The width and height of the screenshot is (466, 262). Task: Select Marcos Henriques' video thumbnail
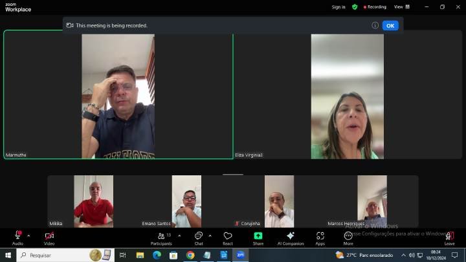pos(372,201)
